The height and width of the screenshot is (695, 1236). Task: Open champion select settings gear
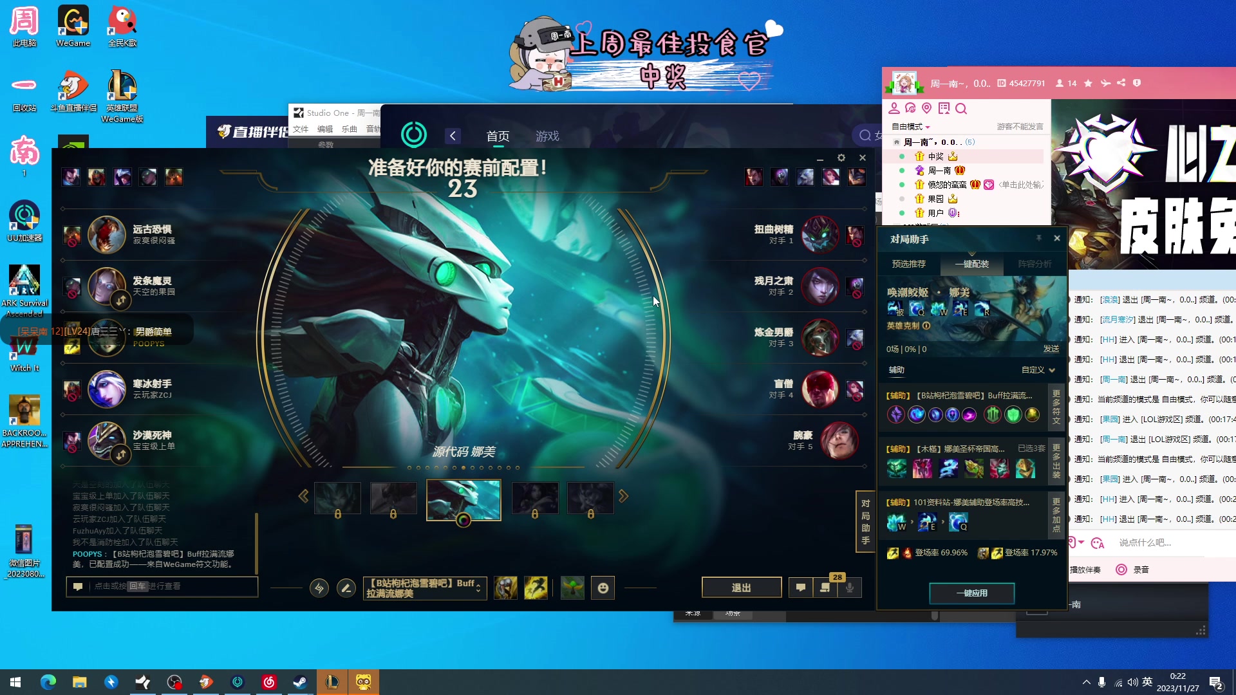841,158
